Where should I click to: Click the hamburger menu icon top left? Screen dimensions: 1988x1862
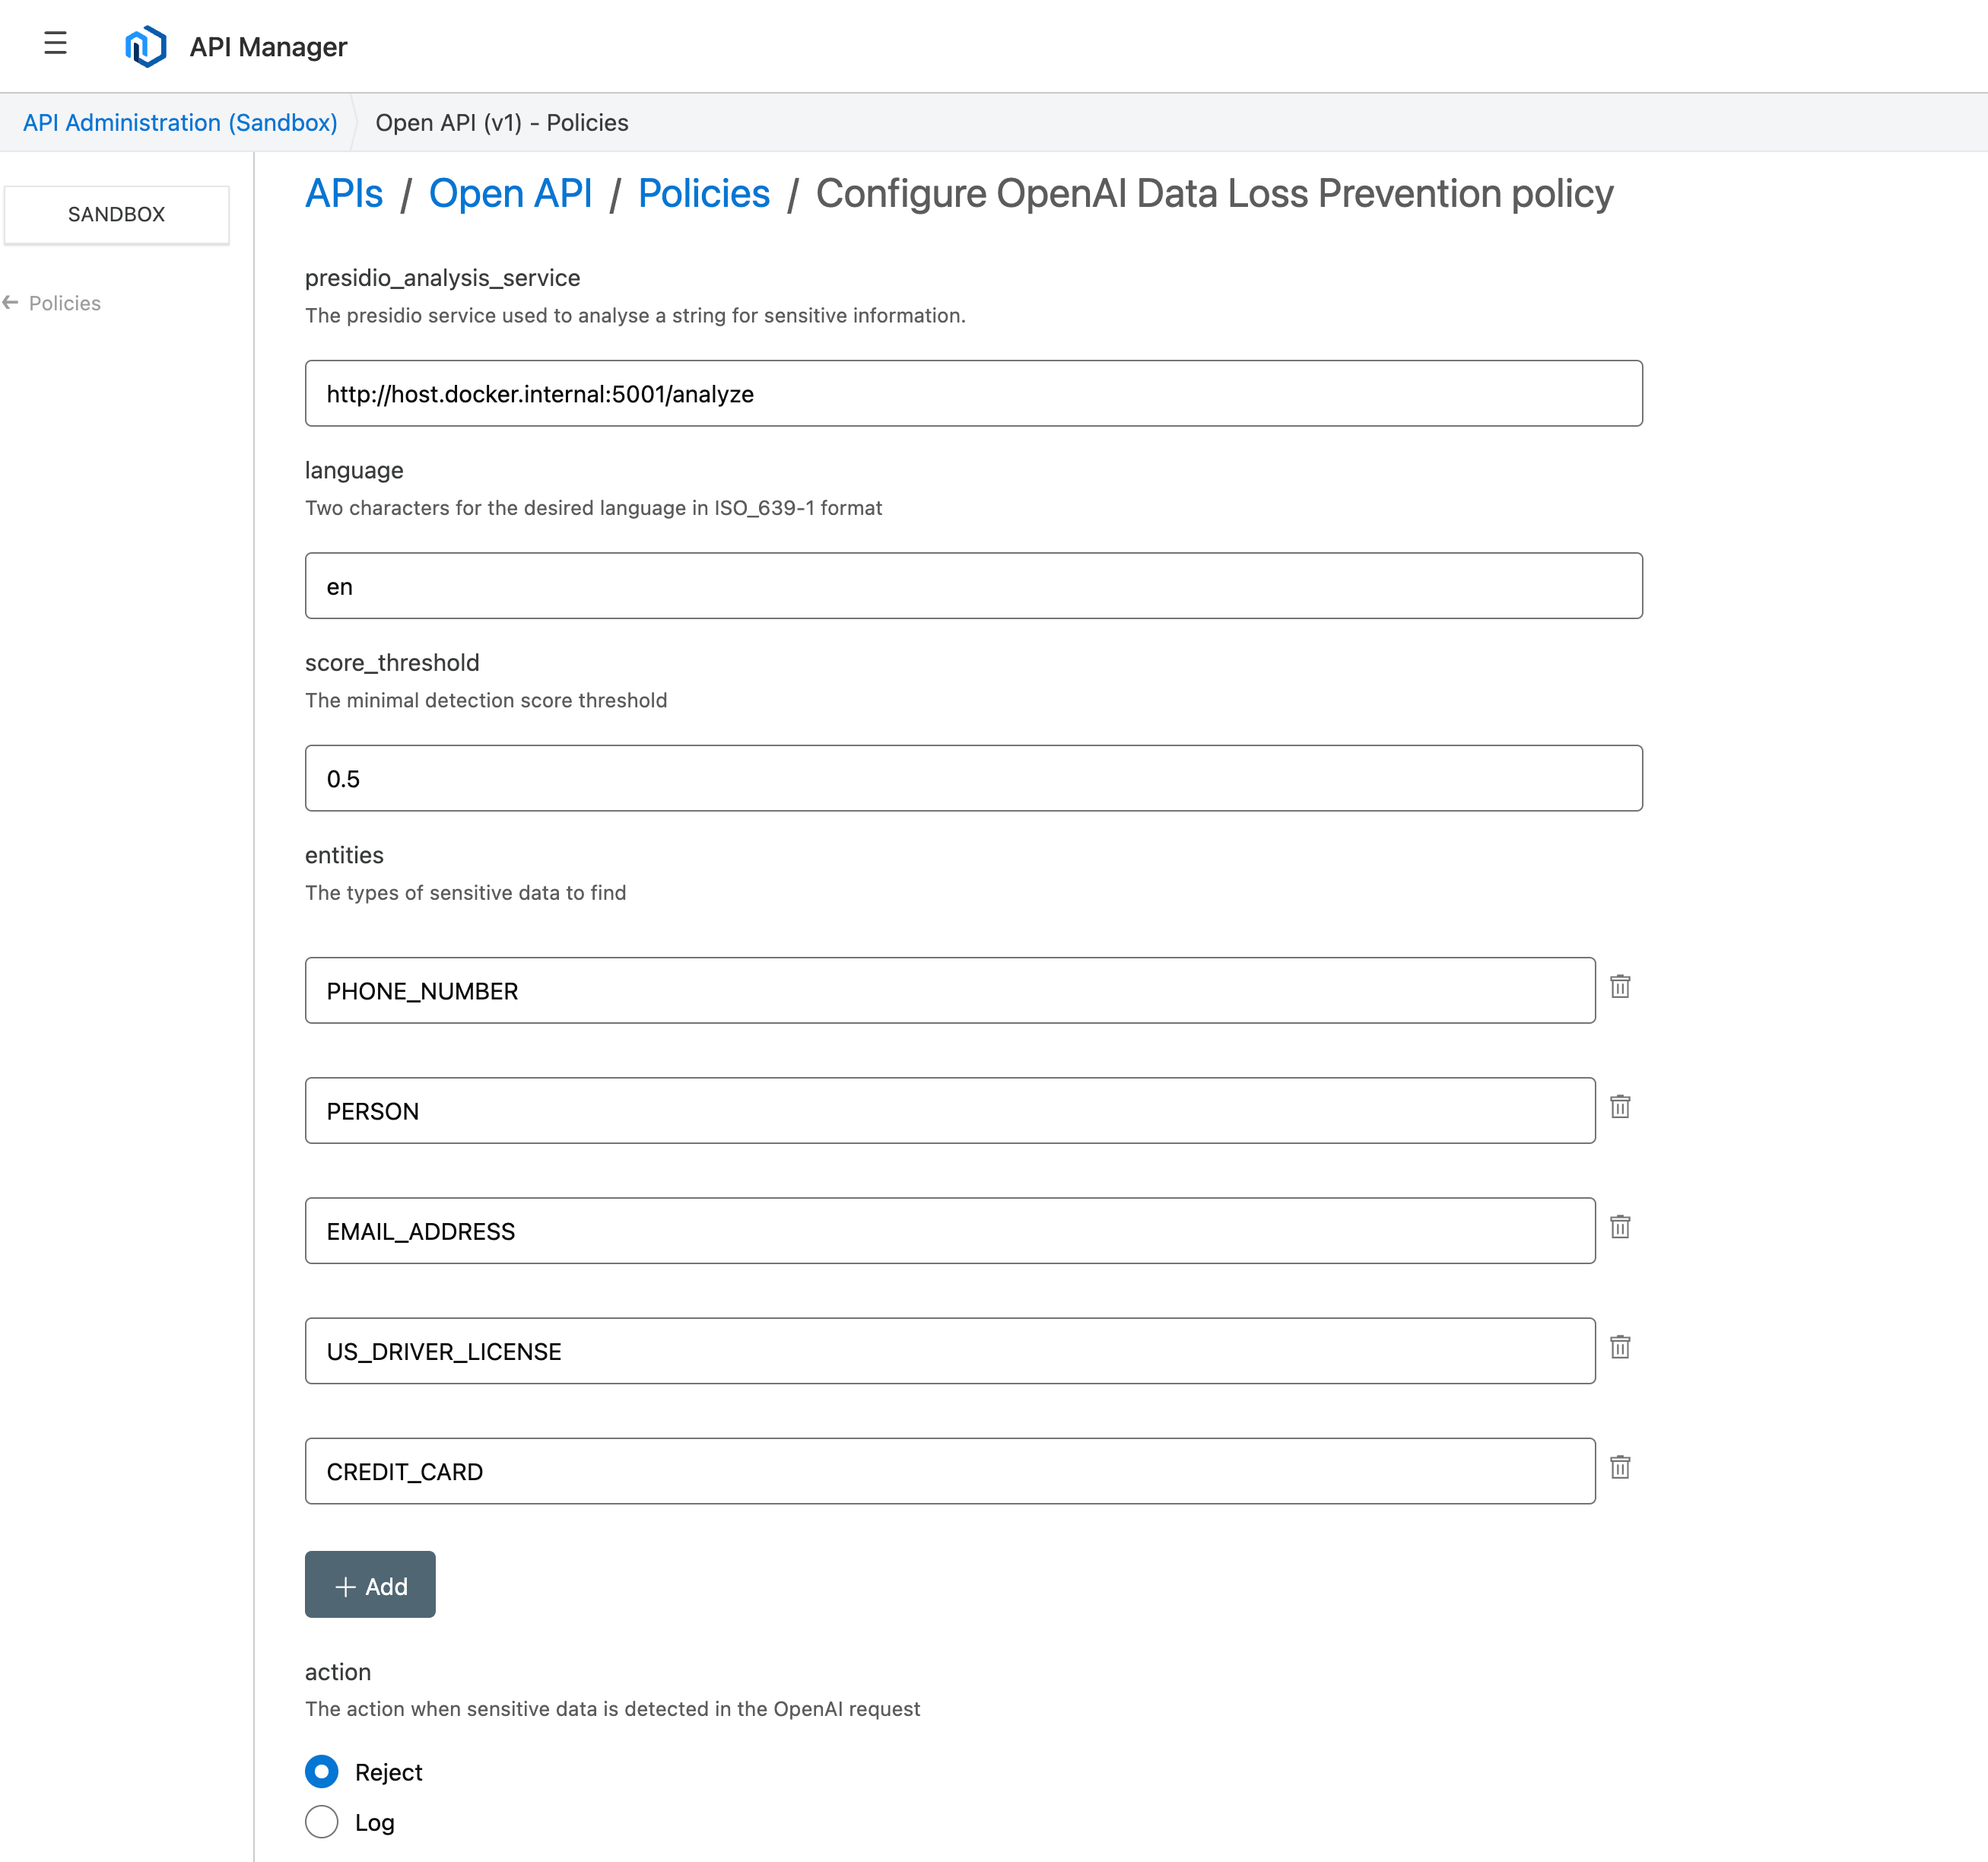click(x=58, y=46)
